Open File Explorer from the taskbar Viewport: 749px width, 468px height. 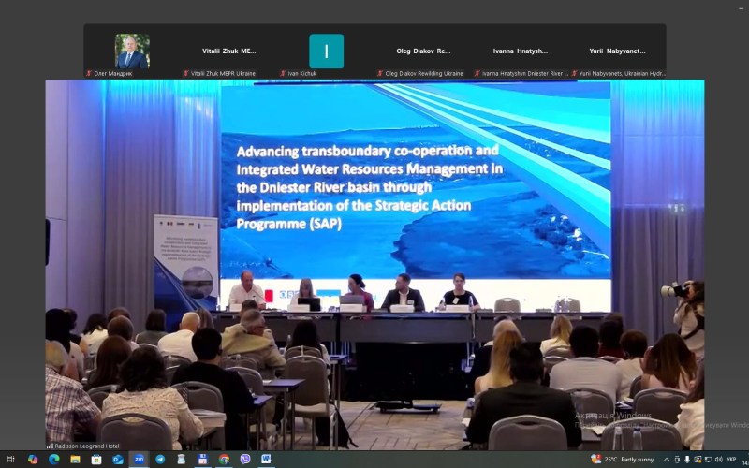[75, 460]
